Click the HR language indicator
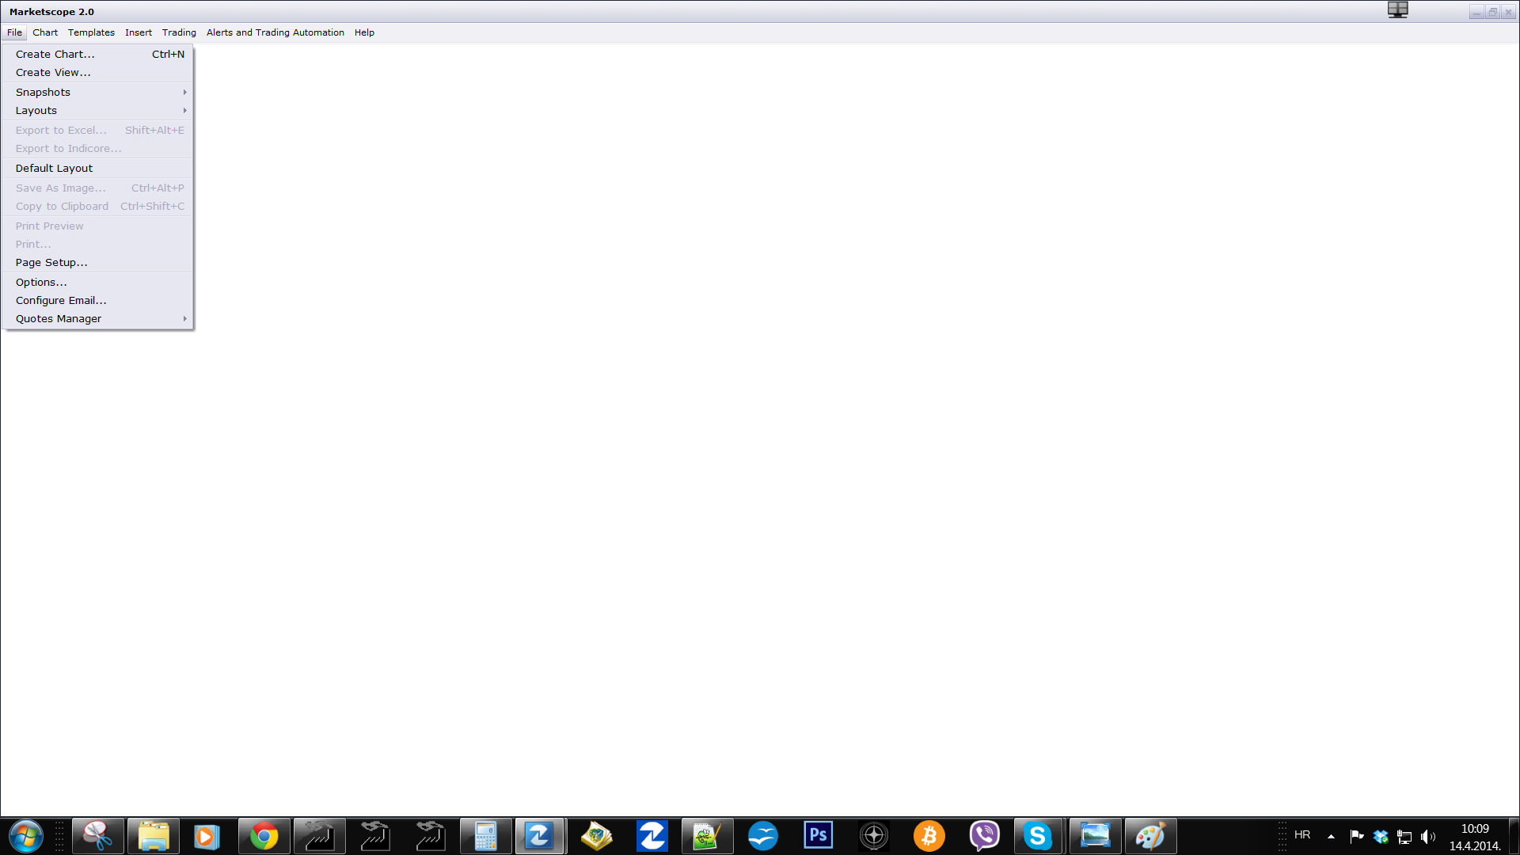This screenshot has height=855, width=1520. pos(1302,835)
